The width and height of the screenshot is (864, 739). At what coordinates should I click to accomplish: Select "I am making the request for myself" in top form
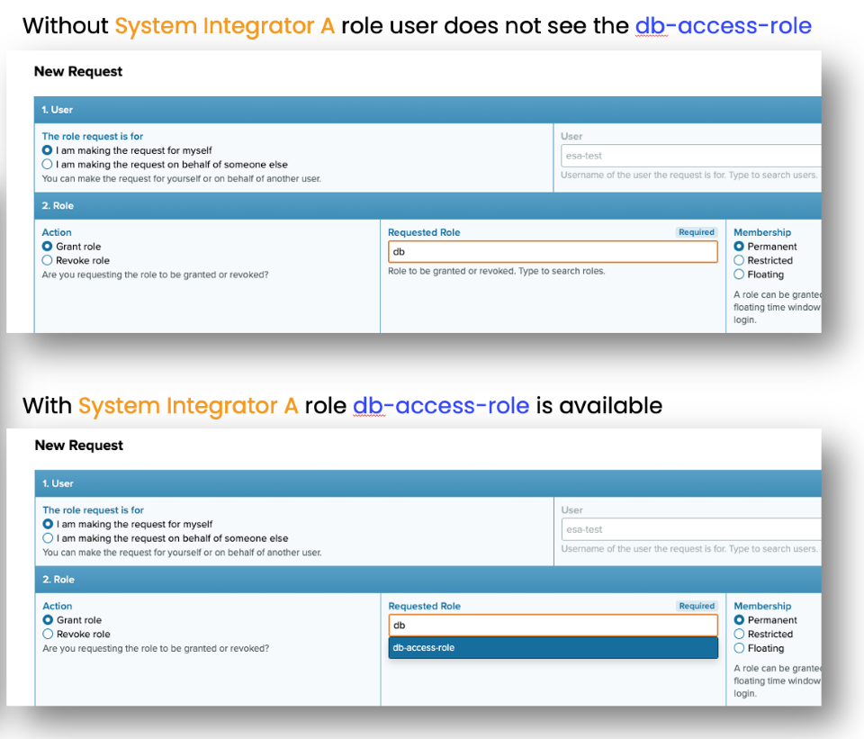(x=45, y=150)
